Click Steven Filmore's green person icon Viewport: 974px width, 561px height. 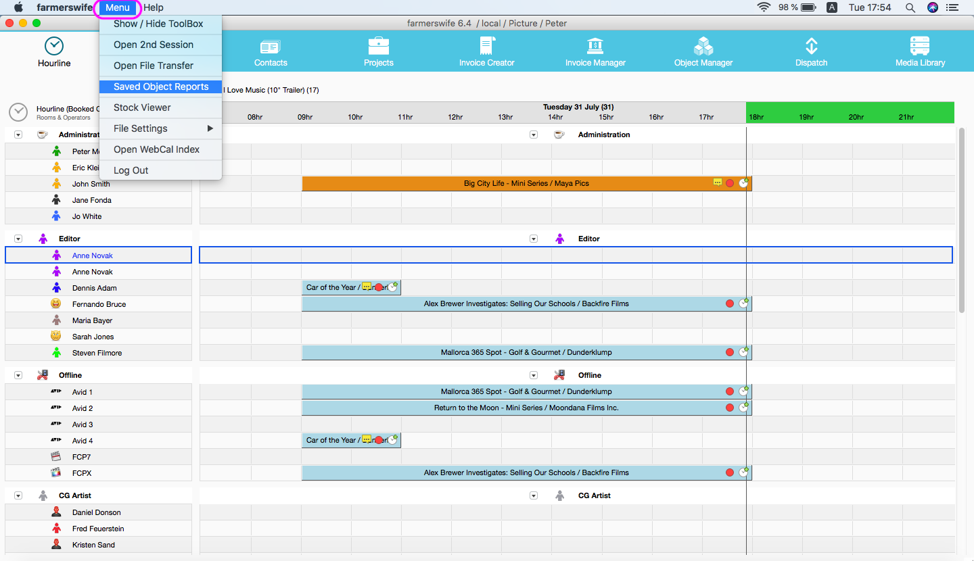point(56,353)
